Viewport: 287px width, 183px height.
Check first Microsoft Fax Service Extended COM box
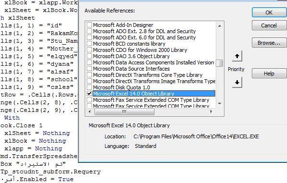pos(89,100)
